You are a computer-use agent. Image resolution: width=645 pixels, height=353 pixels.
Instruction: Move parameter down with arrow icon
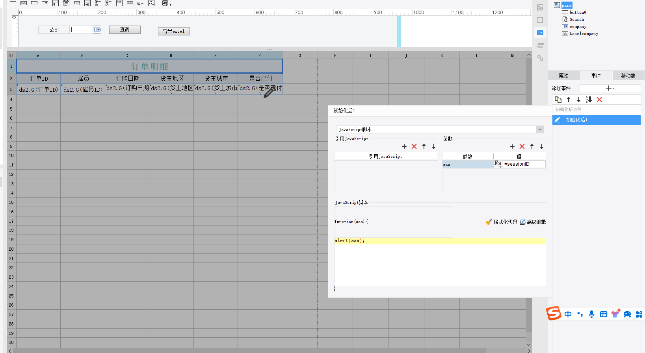click(542, 146)
